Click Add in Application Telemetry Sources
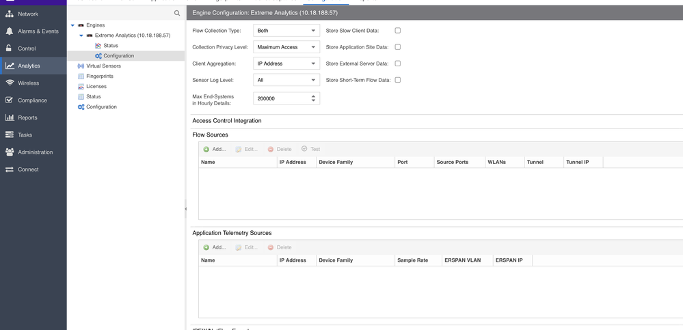The width and height of the screenshot is (683, 330). point(214,247)
